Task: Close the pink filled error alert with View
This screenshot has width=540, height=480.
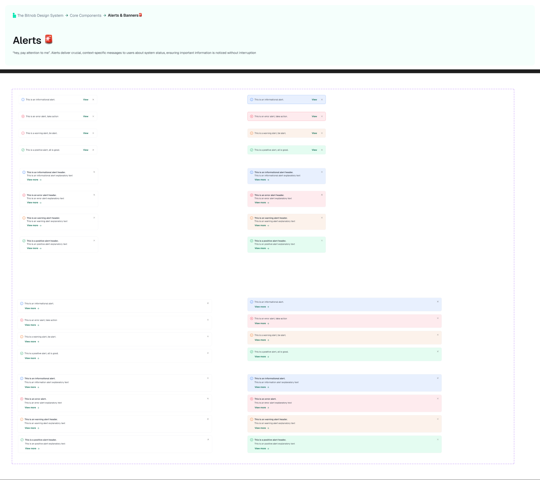Action: coord(322,117)
